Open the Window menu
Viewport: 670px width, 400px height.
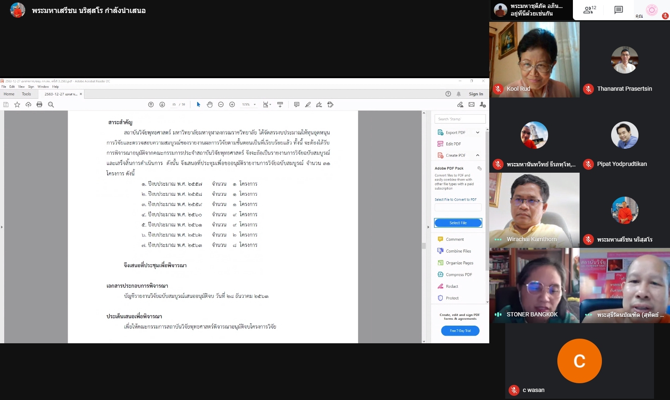coord(43,87)
